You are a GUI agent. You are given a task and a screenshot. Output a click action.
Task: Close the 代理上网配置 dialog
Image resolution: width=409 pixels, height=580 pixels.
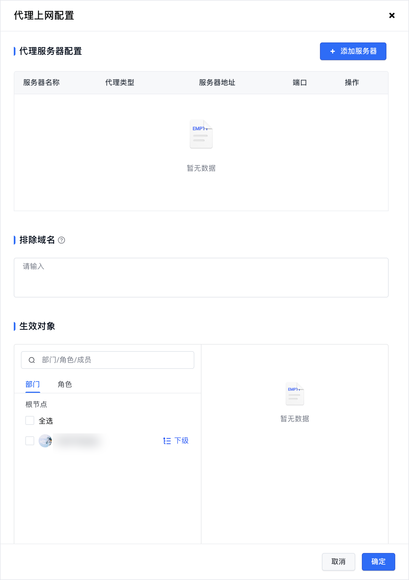(392, 15)
